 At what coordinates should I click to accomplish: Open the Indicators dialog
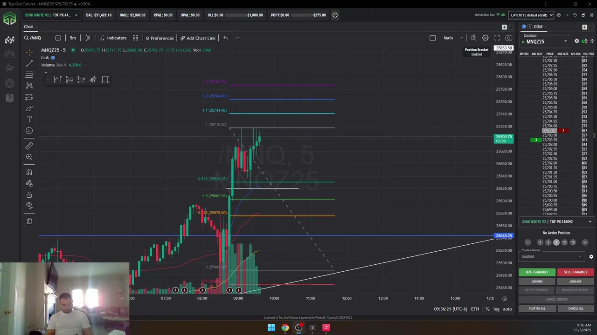[113, 38]
